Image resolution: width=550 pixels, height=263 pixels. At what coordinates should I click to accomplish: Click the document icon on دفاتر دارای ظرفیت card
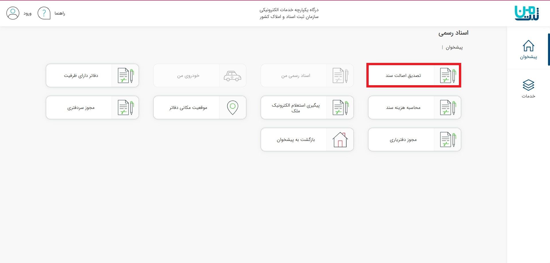(x=125, y=75)
